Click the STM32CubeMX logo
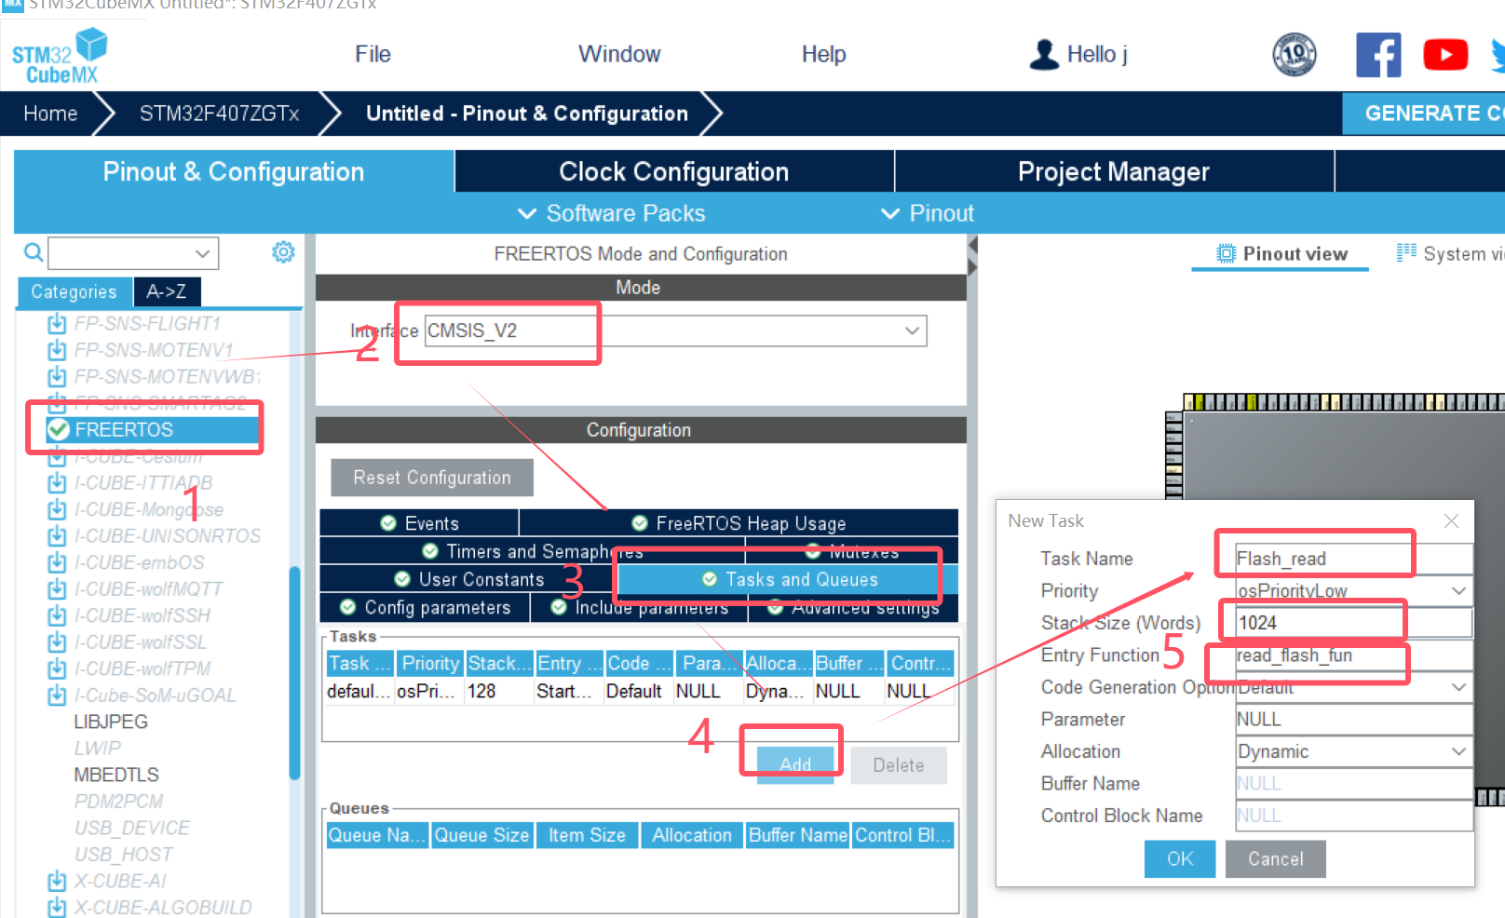This screenshot has width=1505, height=918. 60,56
